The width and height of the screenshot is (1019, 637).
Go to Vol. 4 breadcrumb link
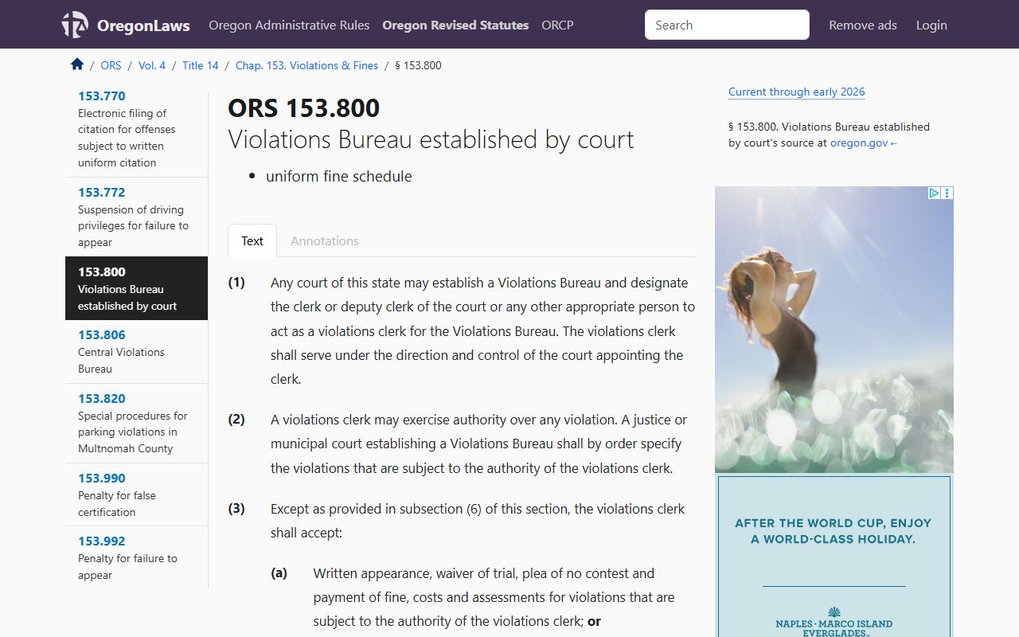152,65
